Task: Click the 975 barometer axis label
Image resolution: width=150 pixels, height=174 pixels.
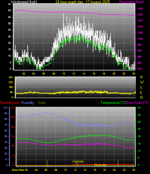Action: tap(139, 69)
